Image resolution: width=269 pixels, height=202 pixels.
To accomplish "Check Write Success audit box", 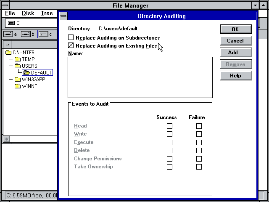I will click(169, 134).
